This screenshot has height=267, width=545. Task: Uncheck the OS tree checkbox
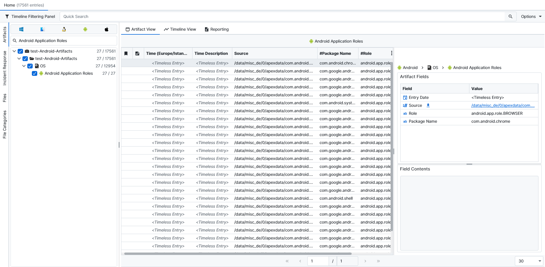tap(30, 66)
